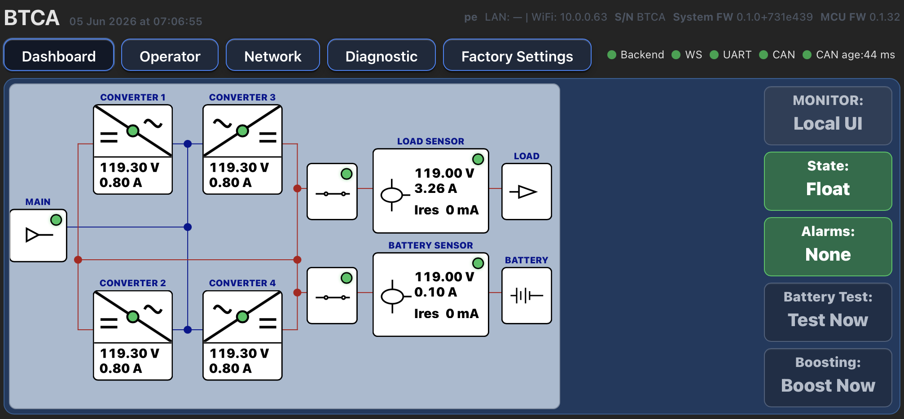The height and width of the screenshot is (419, 904).
Task: Click the MONITOR Local UI panel
Action: tap(828, 115)
